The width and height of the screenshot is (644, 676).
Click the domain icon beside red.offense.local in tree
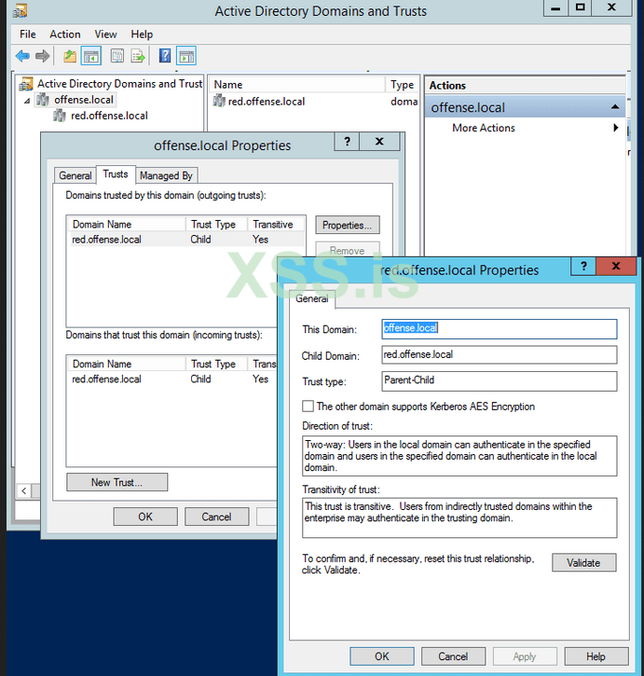click(59, 116)
